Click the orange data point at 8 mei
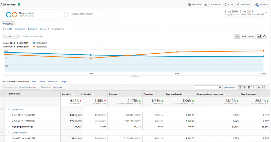271x142 pixels. tap(177, 52)
